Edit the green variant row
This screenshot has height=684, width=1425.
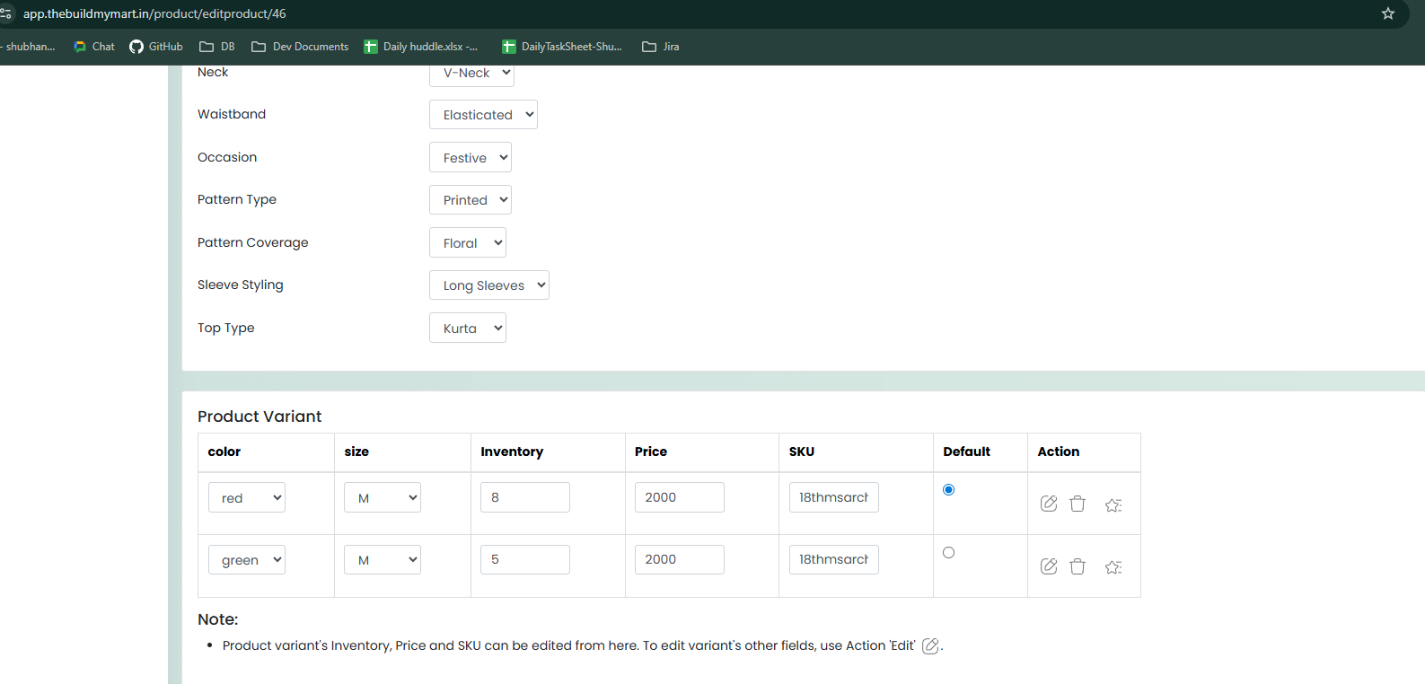point(1049,566)
